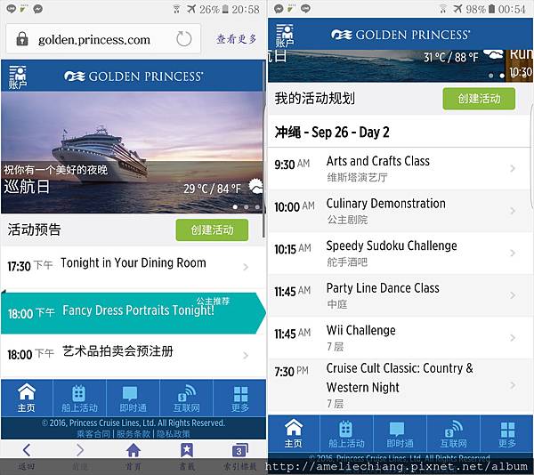Tap the account icon in right phone header
This screenshot has height=475, width=534.
click(x=285, y=35)
